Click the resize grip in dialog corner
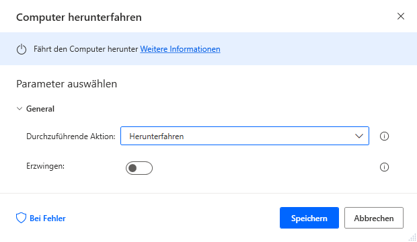Screen dimensions: 417x242 coord(412,237)
